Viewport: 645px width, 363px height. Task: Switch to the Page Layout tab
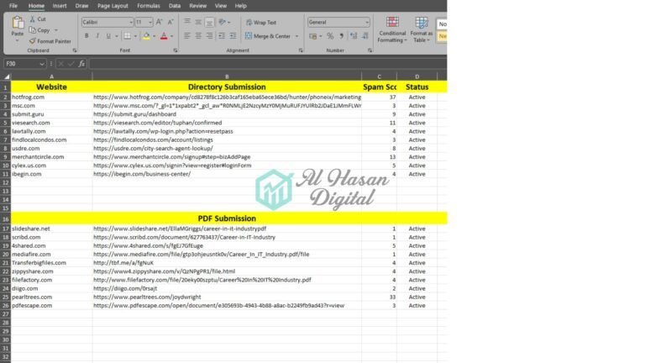click(x=113, y=5)
